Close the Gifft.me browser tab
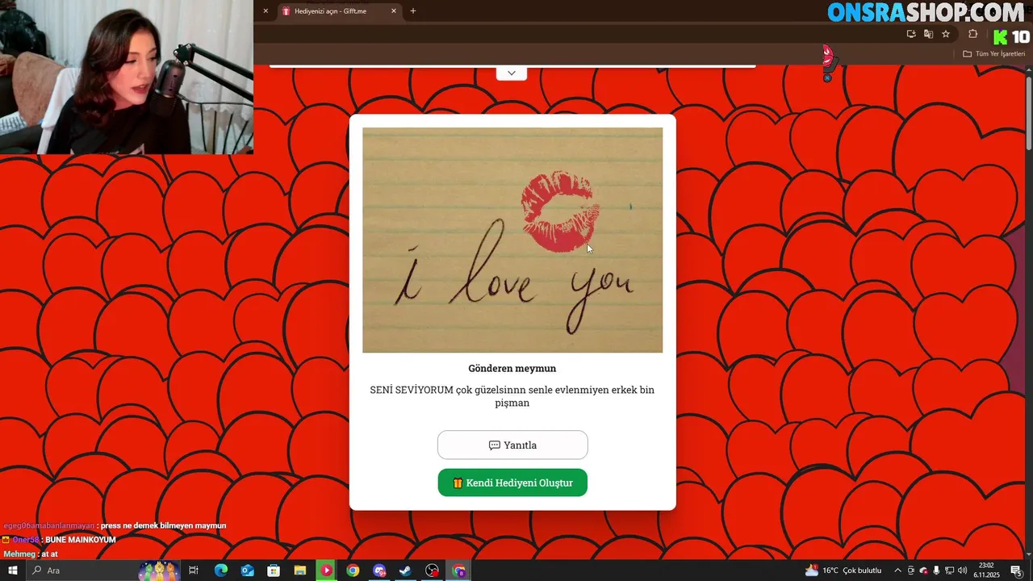Screen dimensions: 1033x581 tap(394, 11)
